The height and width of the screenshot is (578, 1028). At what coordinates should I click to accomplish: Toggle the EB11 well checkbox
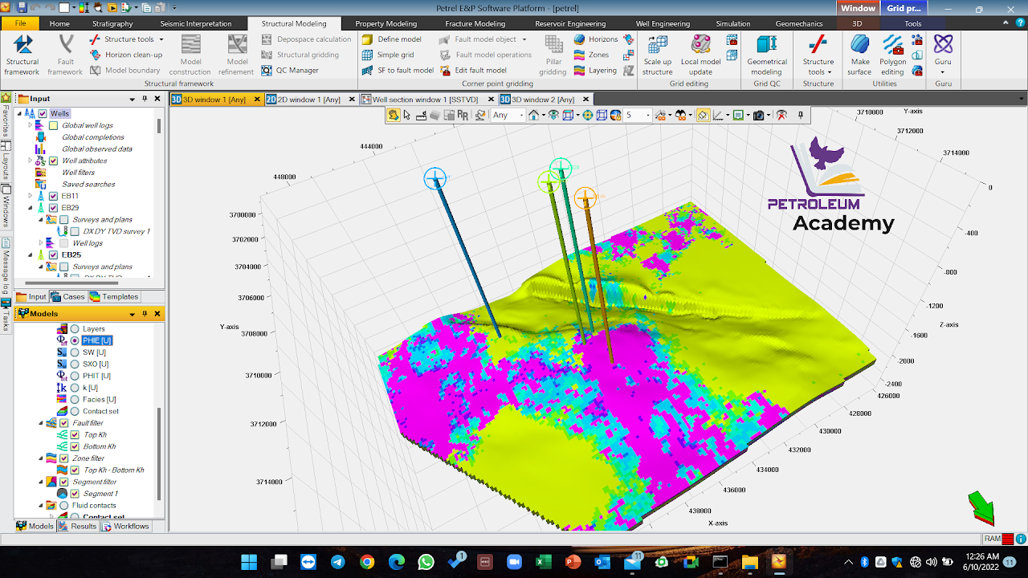click(x=54, y=196)
